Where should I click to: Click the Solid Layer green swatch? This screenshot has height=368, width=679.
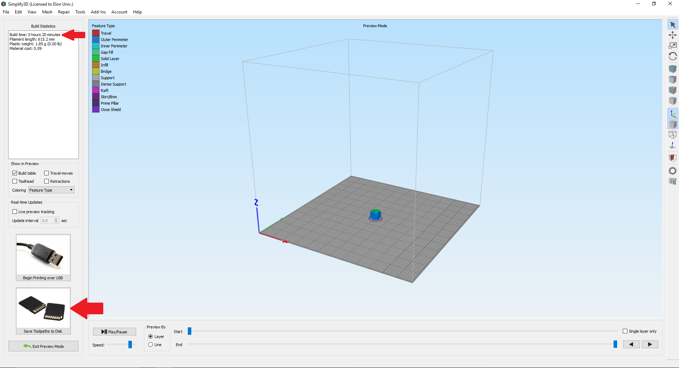click(96, 58)
